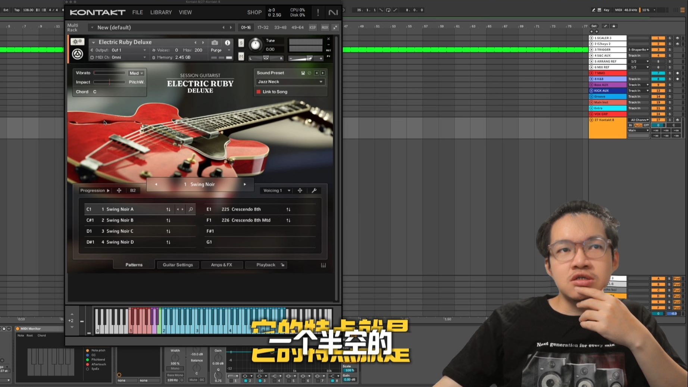The width and height of the screenshot is (688, 387).
Task: Save the Sound Preset with the disk icon
Action: [x=303, y=73]
